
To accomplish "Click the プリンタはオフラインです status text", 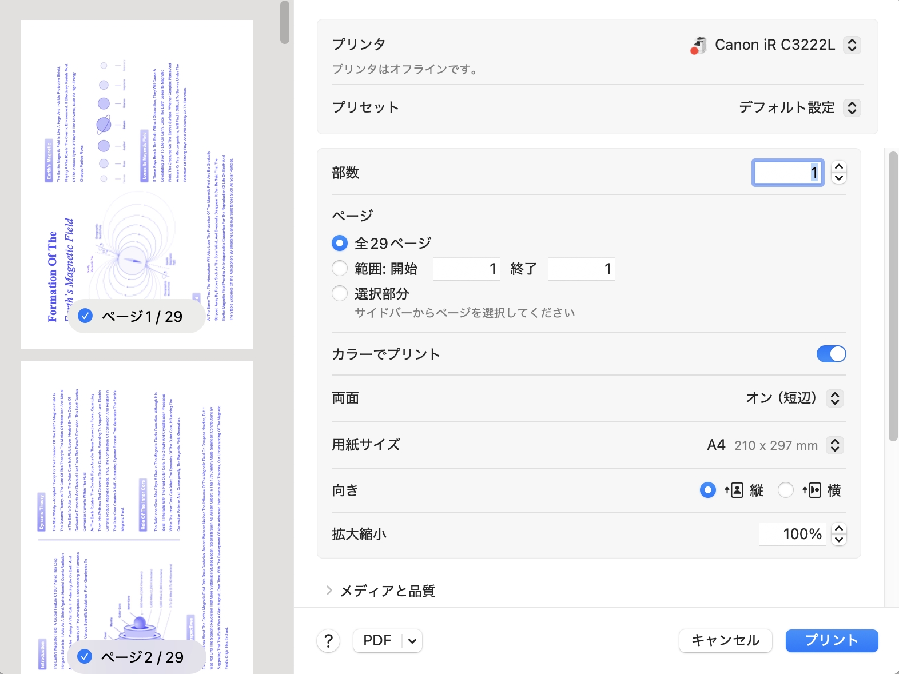I will point(405,69).
